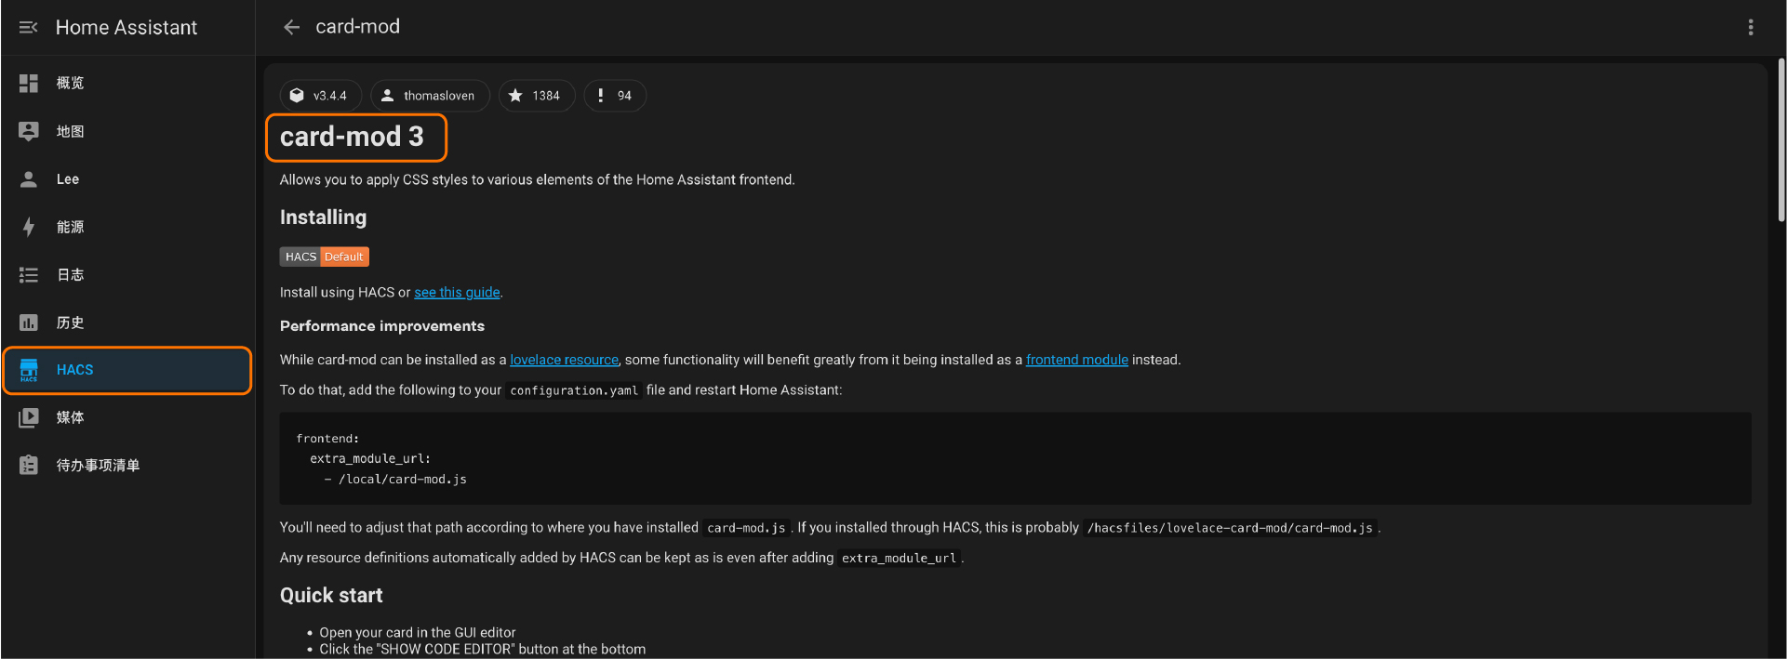Open the 概览 overview dashboard icon

click(x=29, y=84)
